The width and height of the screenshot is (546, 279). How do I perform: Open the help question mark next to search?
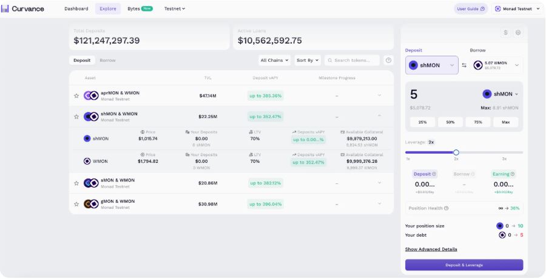tap(389, 60)
